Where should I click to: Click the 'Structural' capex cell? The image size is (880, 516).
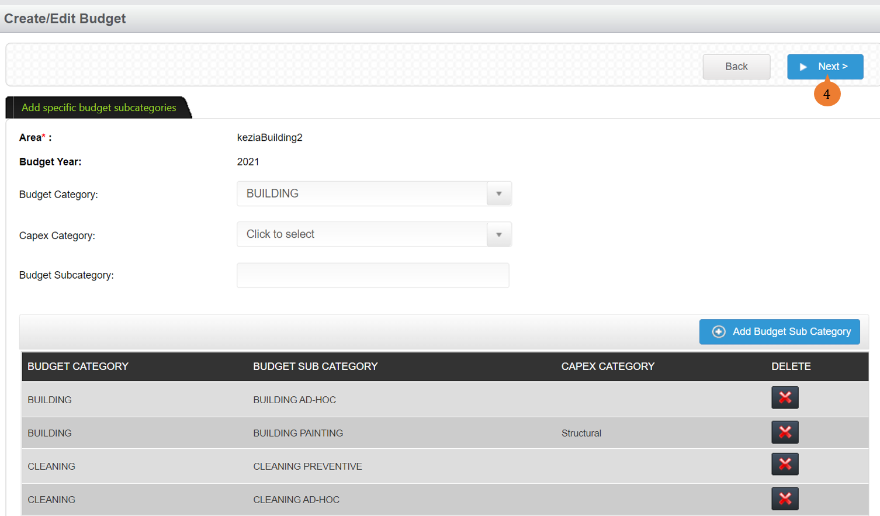[581, 433]
